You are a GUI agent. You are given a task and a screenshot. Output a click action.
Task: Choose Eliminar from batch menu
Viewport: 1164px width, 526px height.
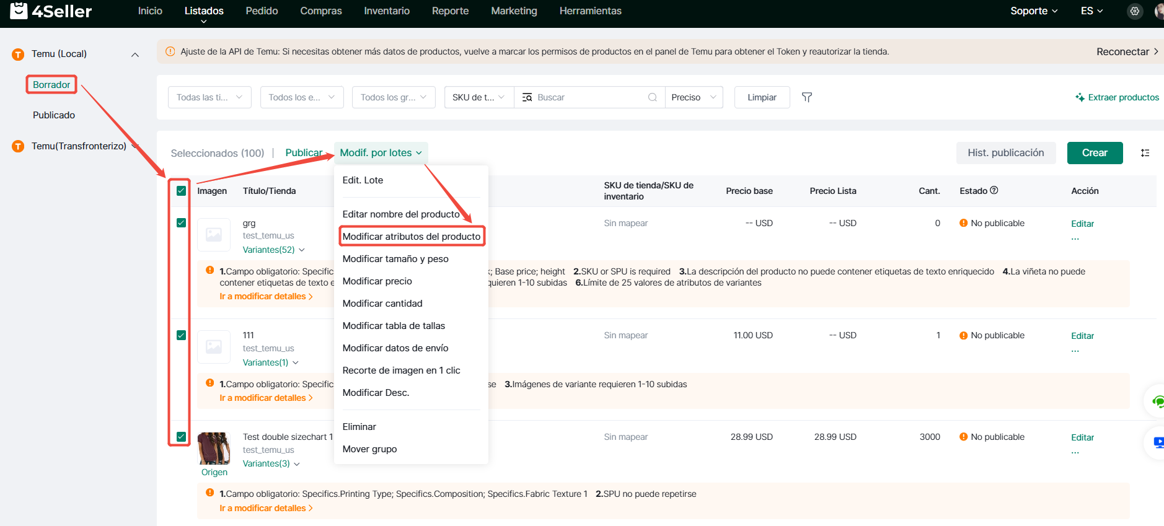(359, 427)
